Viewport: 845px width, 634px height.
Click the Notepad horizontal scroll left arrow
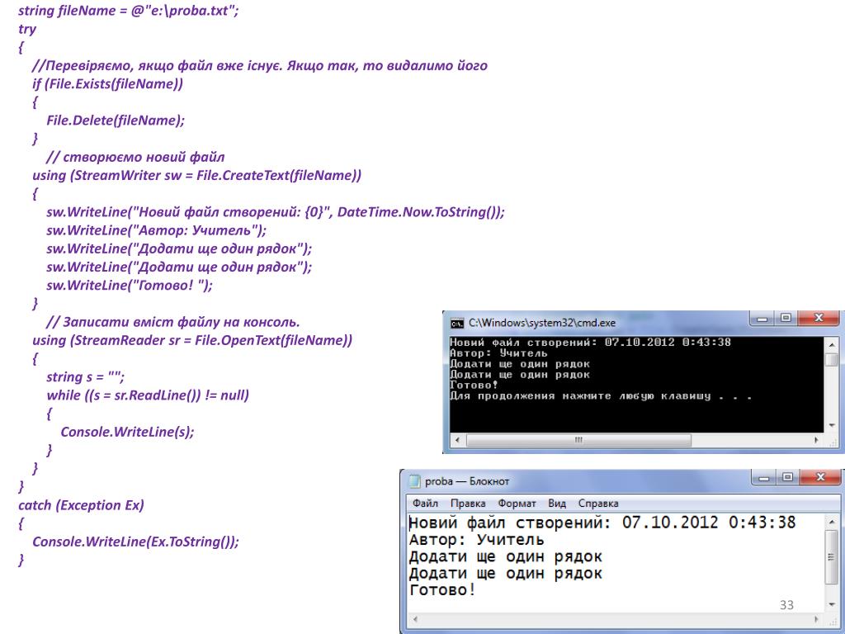click(415, 619)
